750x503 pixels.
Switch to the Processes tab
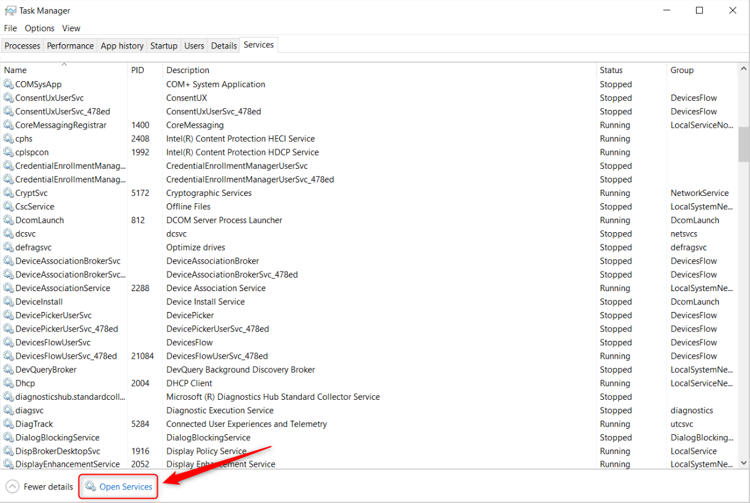[x=23, y=45]
